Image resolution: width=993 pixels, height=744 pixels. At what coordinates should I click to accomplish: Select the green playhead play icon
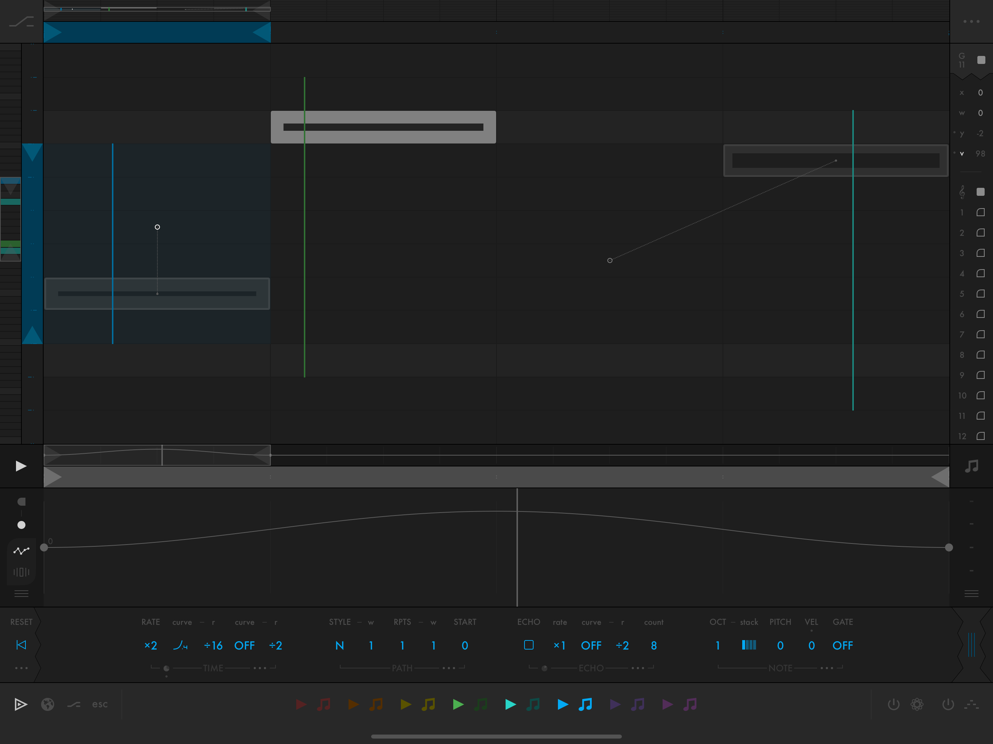458,704
